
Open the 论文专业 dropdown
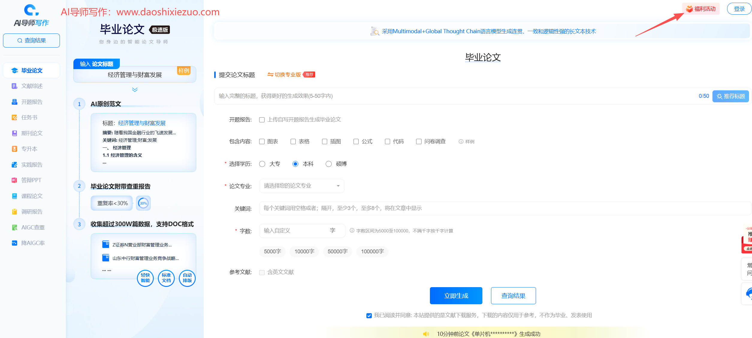(301, 186)
